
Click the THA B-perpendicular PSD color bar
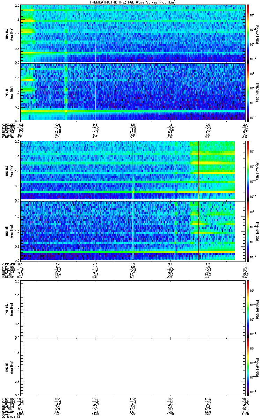pos(248,33)
